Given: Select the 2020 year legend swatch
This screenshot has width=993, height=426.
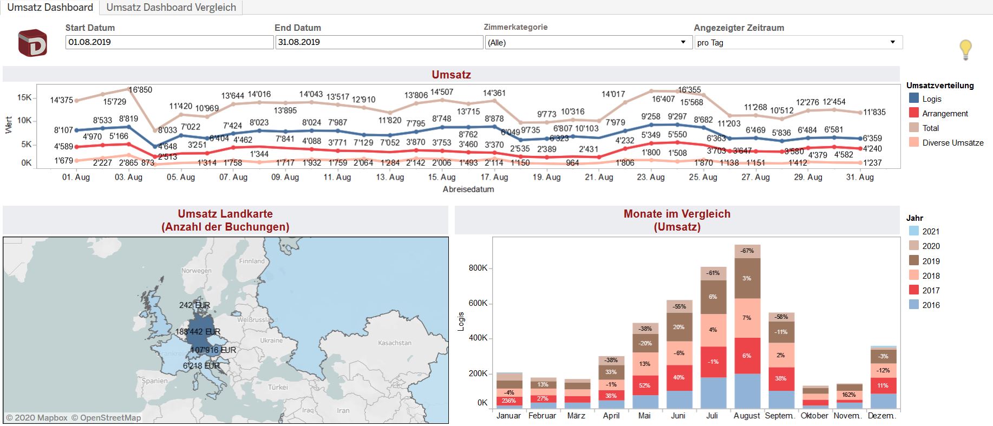Looking at the screenshot, I should pyautogui.click(x=914, y=245).
